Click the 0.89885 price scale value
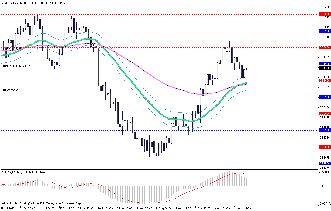The width and height of the screenshot is (331, 211). [325, 117]
